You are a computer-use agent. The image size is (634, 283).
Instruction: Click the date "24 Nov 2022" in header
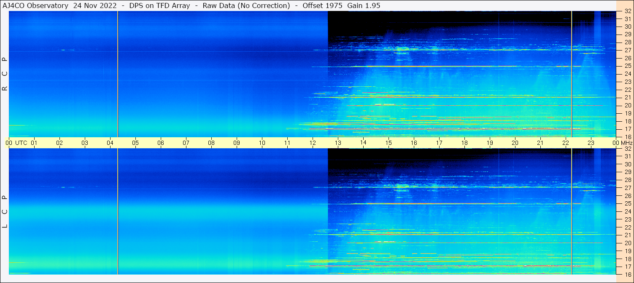(x=95, y=5)
